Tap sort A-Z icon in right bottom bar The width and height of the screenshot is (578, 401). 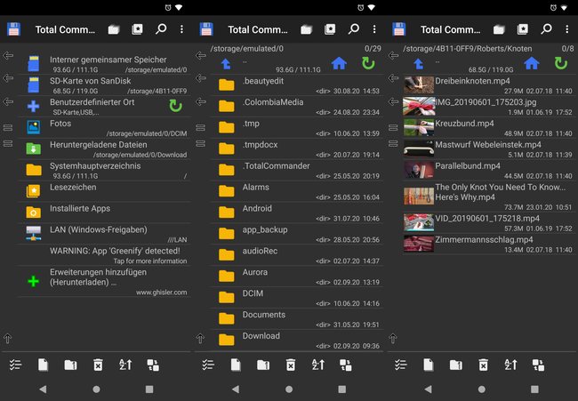click(x=511, y=365)
